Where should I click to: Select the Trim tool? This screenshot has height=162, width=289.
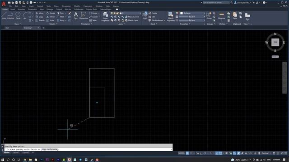tap(61, 13)
